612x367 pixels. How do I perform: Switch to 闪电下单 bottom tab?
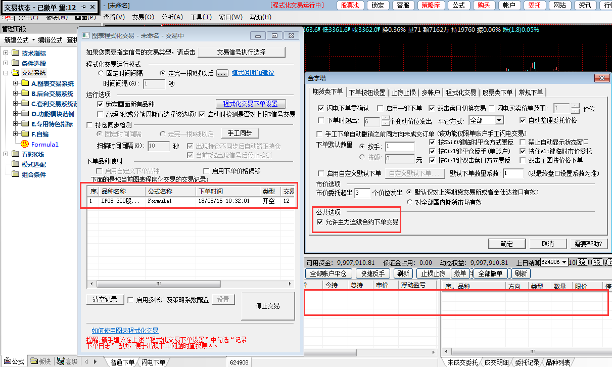pyautogui.click(x=153, y=362)
